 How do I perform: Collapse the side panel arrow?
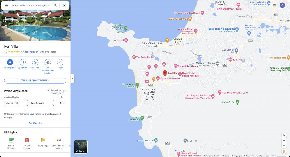[x=72, y=78]
